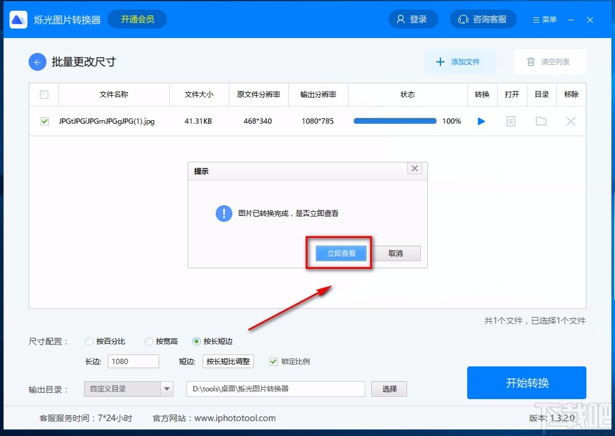Image resolution: width=615 pixels, height=436 pixels.
Task: Open converted file using the 打开 document icon
Action: (x=511, y=121)
